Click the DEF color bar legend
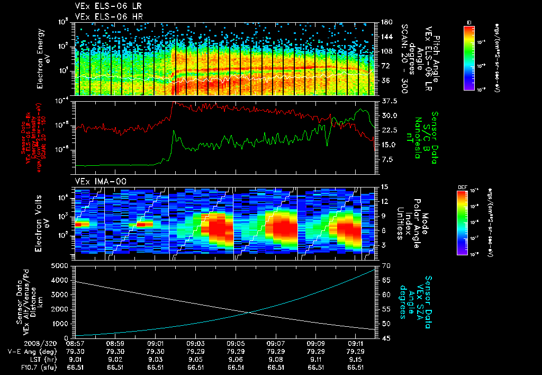The image size is (542, 375). pyautogui.click(x=463, y=223)
